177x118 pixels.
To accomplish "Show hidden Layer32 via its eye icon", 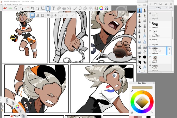I will point(150,14).
